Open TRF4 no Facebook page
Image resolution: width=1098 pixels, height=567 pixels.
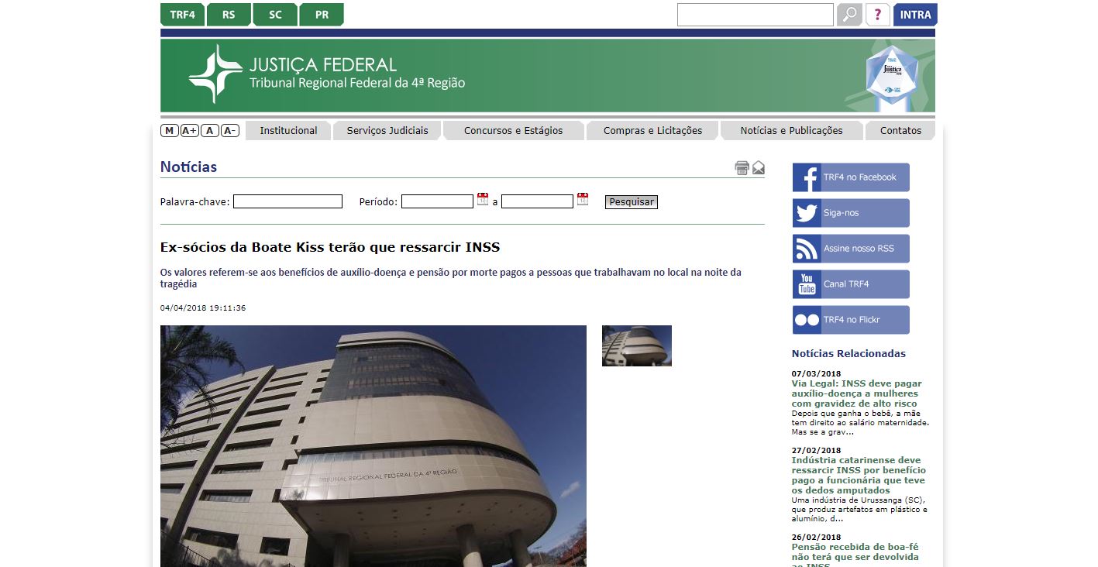point(851,177)
